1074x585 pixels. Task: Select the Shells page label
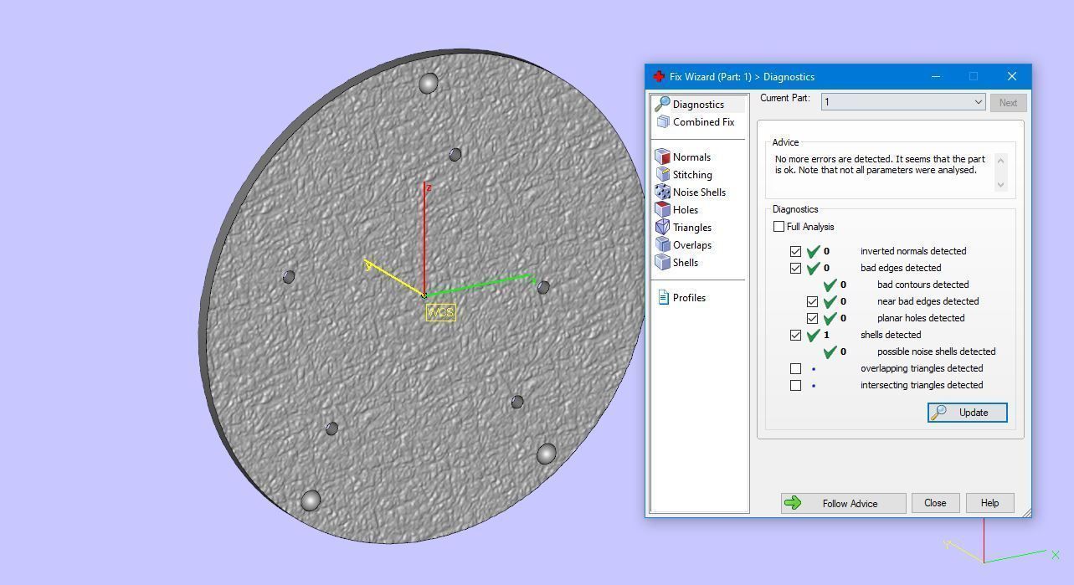pos(685,263)
